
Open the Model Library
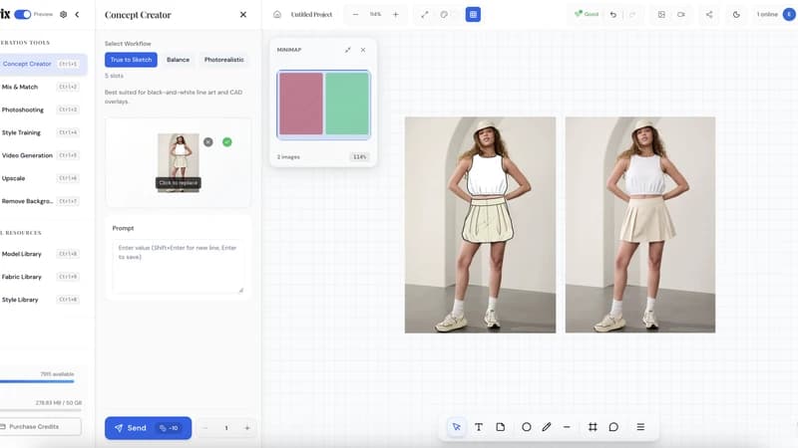point(41,254)
